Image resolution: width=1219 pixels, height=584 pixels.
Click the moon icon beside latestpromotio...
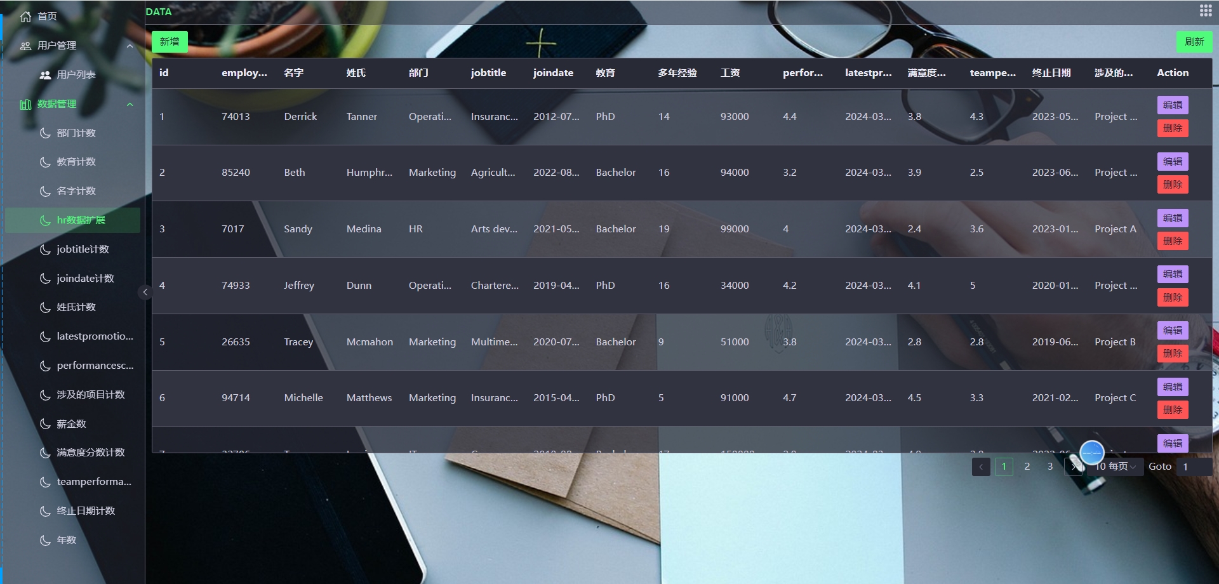(45, 336)
